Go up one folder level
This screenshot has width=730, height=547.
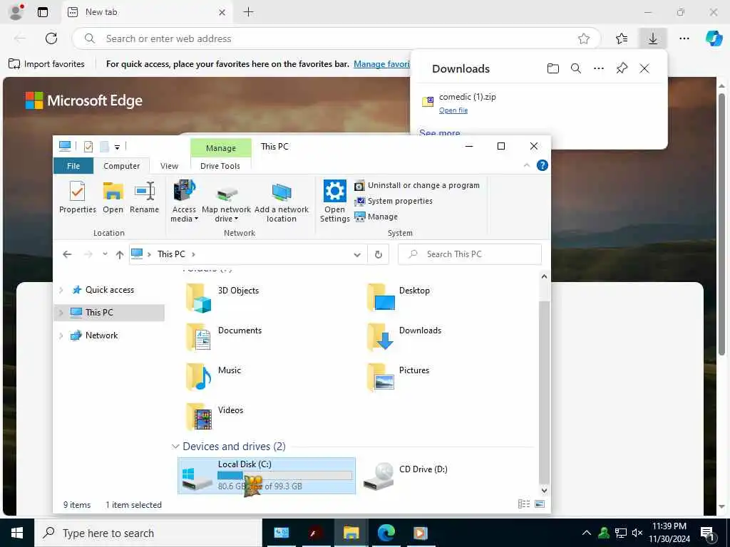[120, 254]
